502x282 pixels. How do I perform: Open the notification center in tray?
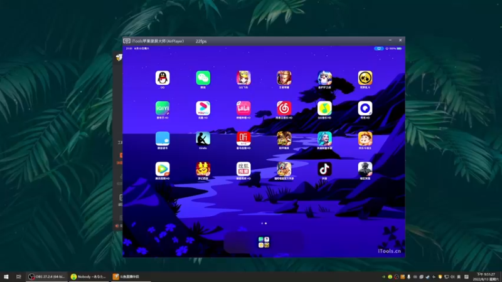(466, 277)
